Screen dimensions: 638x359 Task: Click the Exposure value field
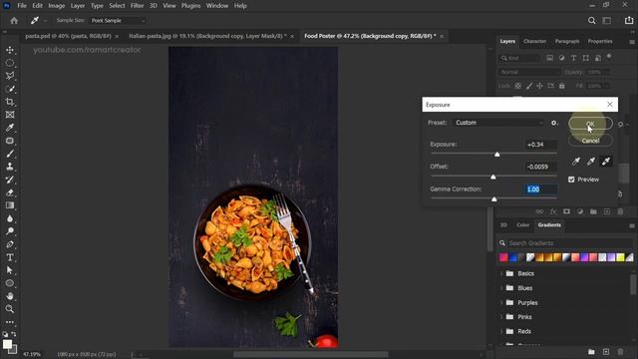540,145
